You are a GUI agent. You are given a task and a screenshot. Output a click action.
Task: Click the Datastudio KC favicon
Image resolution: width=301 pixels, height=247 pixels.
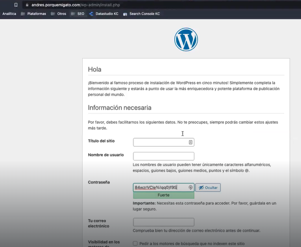(91, 14)
